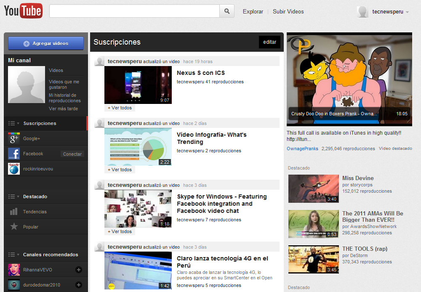Click avatar beside the 'hace 2 días' update
Screen dimensions: 421x292
99,123
